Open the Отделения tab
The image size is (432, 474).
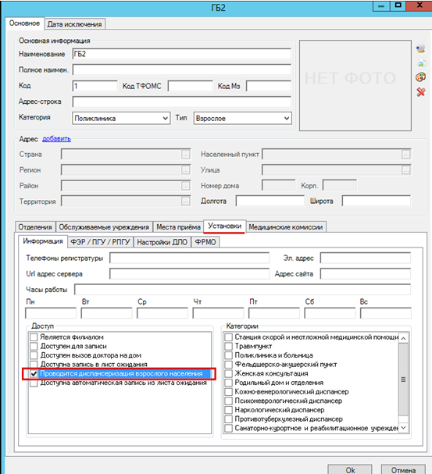[x=35, y=227]
